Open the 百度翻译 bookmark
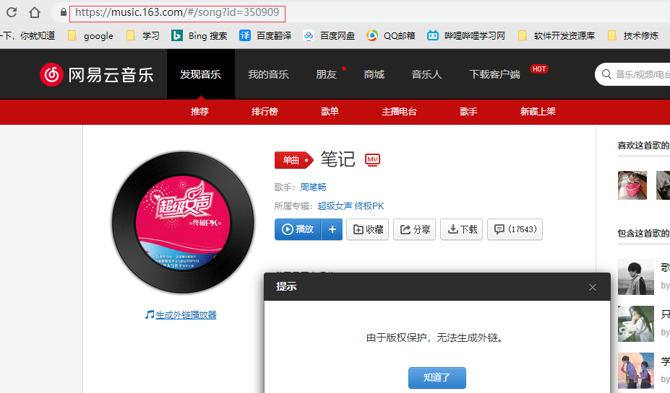This screenshot has width=670, height=393. coord(265,36)
